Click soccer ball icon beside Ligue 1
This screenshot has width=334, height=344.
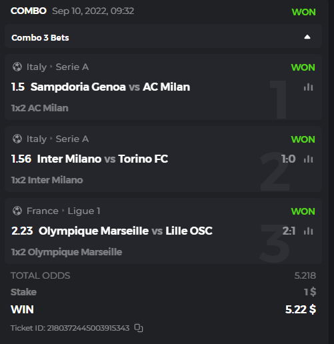(x=17, y=211)
